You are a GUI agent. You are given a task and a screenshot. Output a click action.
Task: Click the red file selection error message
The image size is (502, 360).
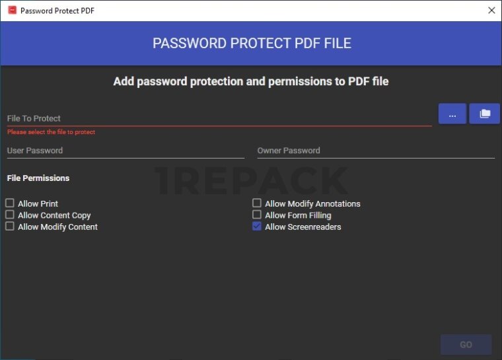click(51, 132)
